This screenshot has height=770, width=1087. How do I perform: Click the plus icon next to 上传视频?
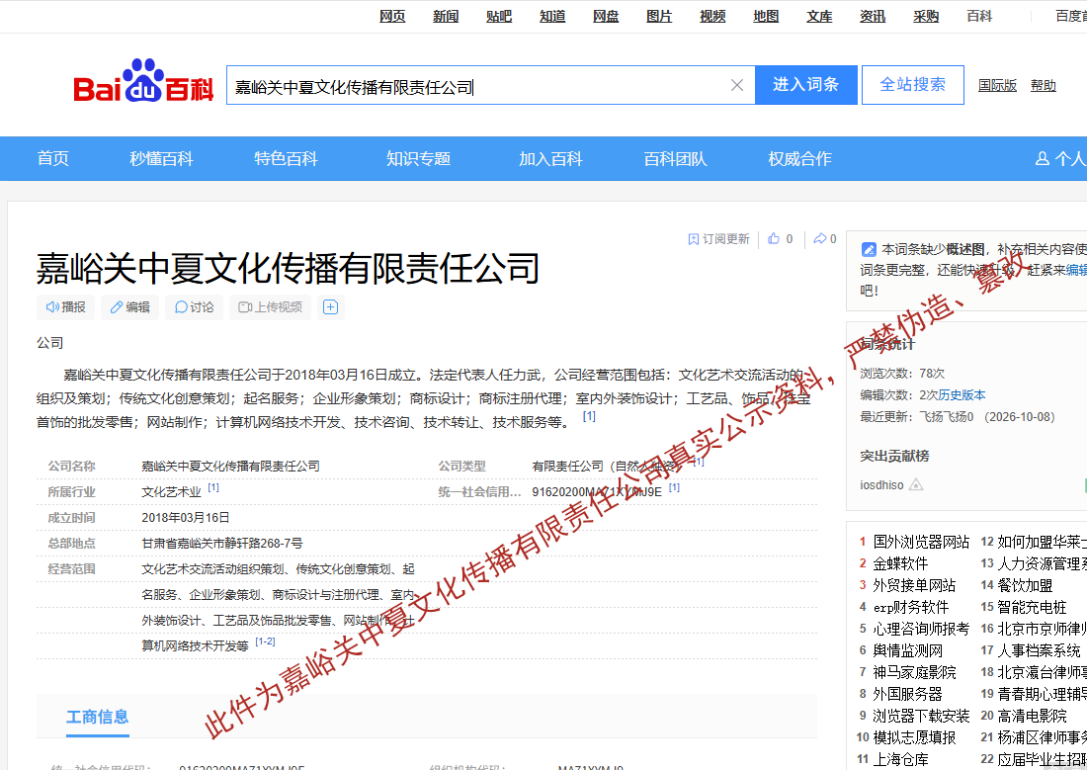pyautogui.click(x=331, y=306)
